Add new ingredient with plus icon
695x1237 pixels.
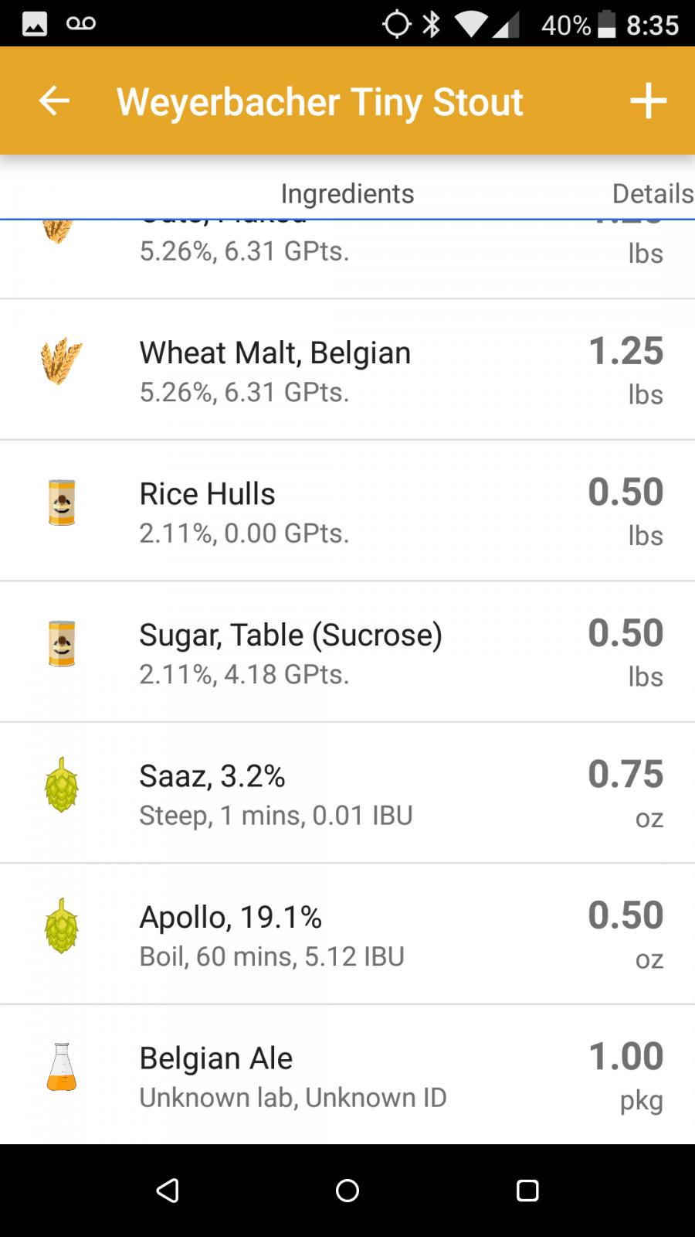(648, 101)
